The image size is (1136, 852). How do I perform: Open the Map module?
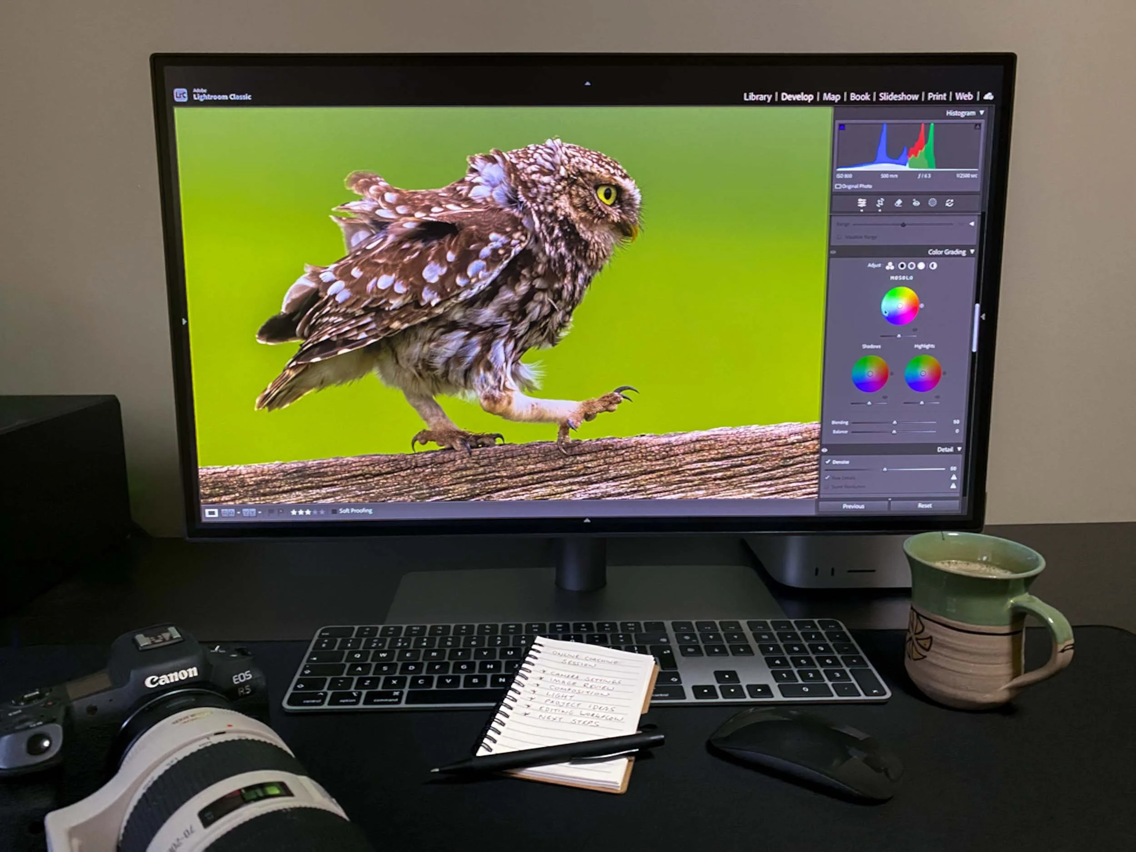(x=832, y=96)
